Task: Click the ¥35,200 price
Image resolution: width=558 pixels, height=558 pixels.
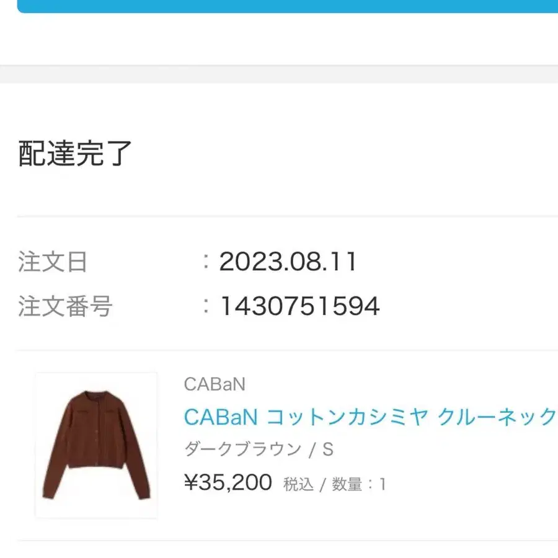Action: tap(228, 482)
